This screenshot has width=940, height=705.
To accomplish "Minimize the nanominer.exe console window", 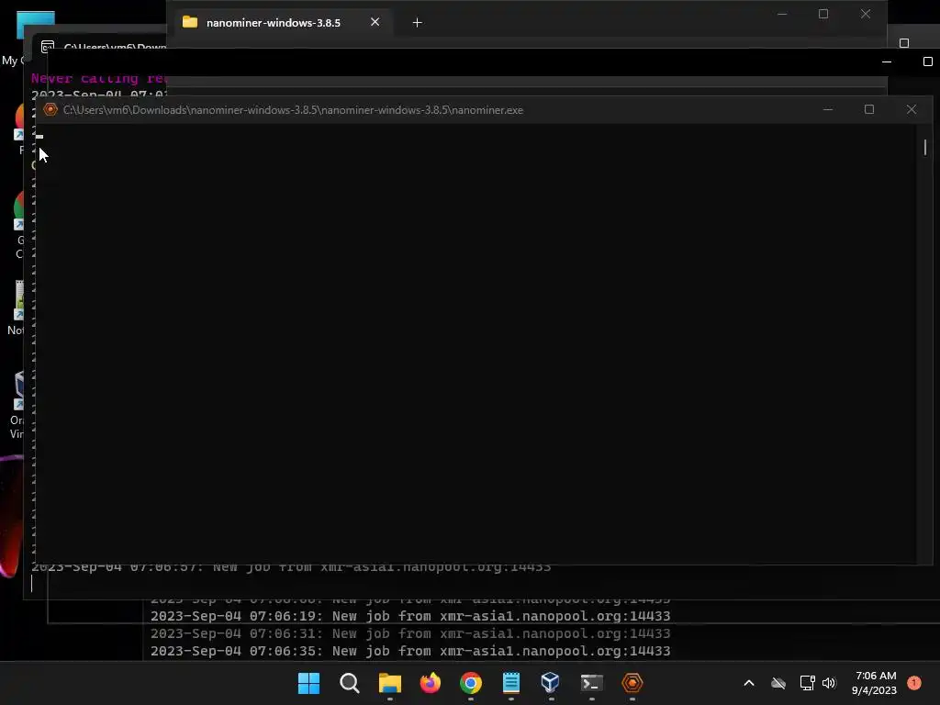I will [828, 110].
